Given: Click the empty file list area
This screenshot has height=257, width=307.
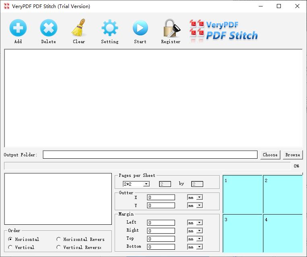Looking at the screenshot, I should click(153, 98).
